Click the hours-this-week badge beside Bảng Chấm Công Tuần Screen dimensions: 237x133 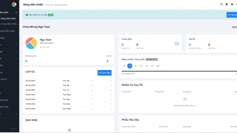click(152, 60)
